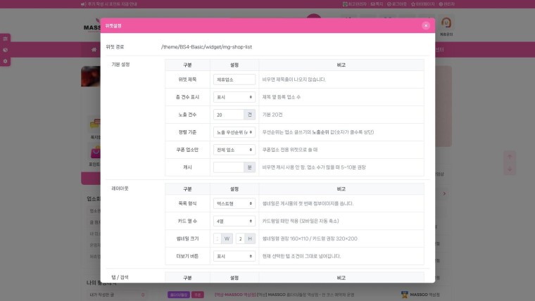Click the thumbnail width W input field
Viewport: 535px width, 301px height.
pos(218,238)
